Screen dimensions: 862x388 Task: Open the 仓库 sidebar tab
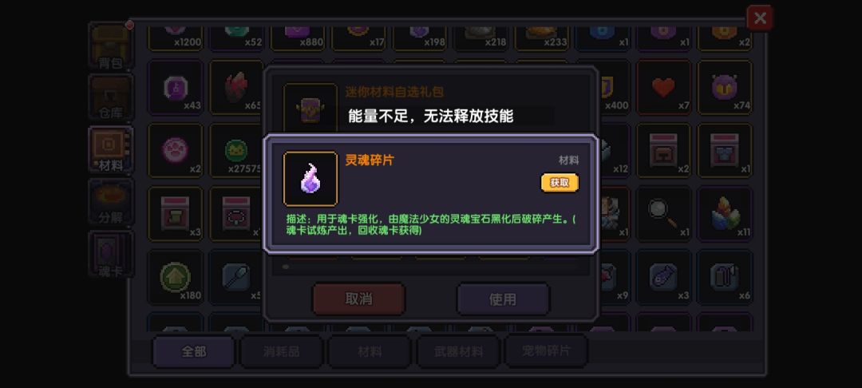tap(110, 98)
